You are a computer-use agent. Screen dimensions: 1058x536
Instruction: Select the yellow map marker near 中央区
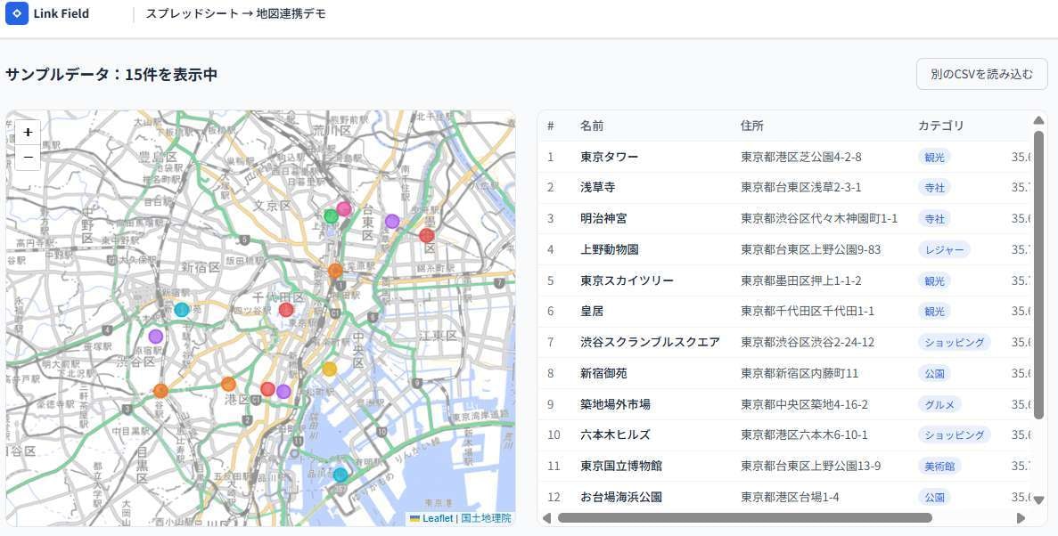point(329,369)
